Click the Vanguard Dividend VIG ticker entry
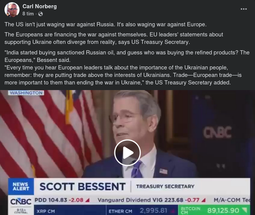 pyautogui.click(x=152, y=200)
